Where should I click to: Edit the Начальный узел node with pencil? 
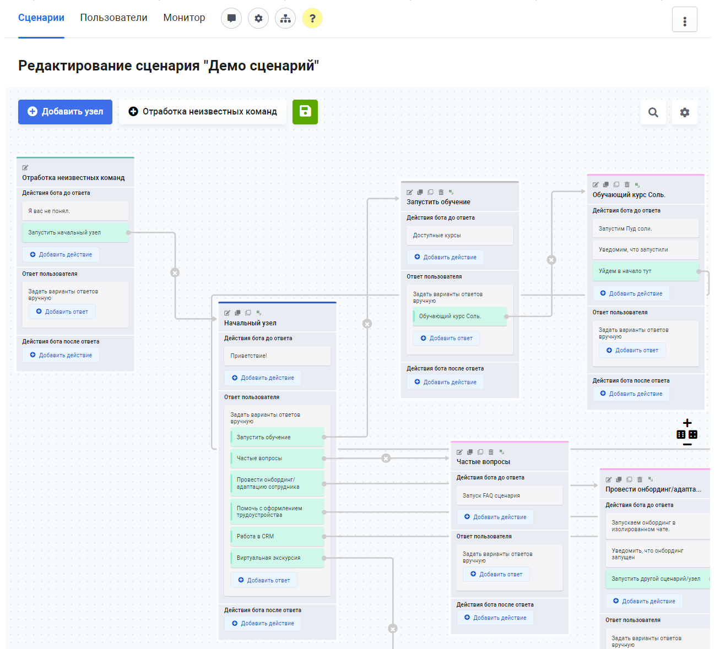pyautogui.click(x=227, y=313)
